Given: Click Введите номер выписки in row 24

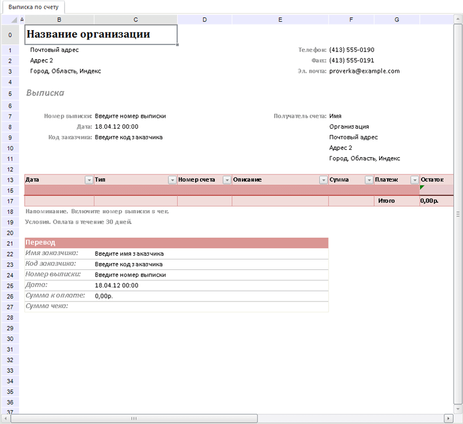Looking at the screenshot, I should (x=130, y=275).
